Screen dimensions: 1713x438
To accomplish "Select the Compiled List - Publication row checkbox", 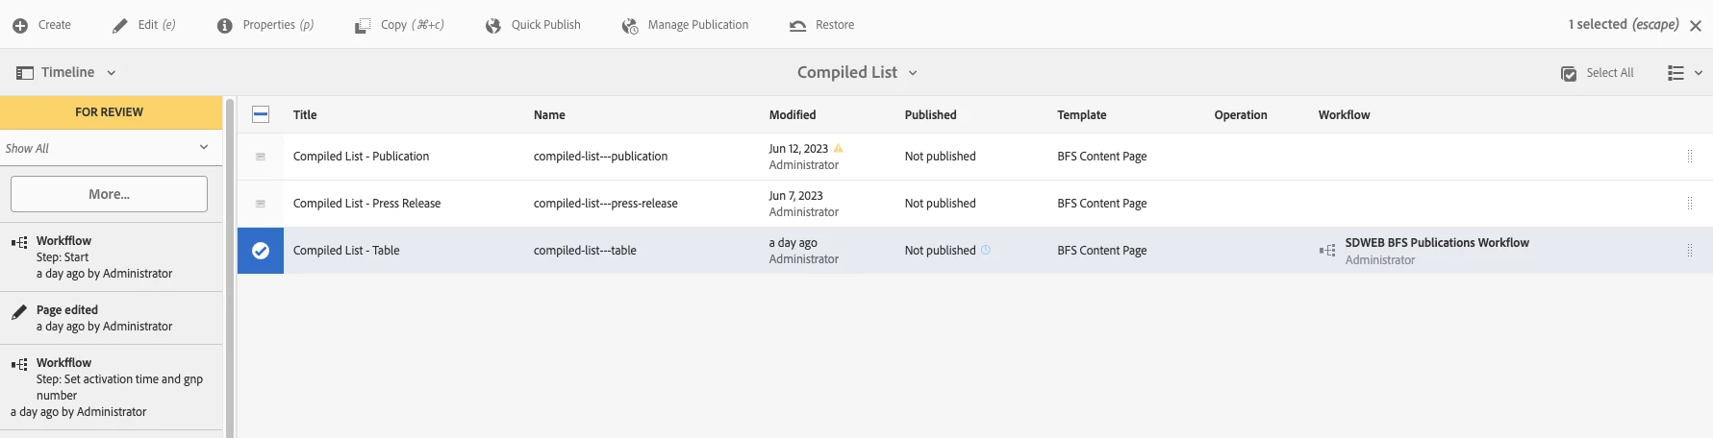I will click(261, 157).
